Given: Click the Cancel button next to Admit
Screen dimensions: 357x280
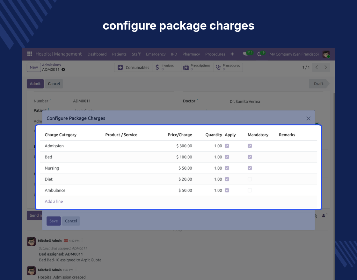Looking at the screenshot, I should (x=54, y=84).
